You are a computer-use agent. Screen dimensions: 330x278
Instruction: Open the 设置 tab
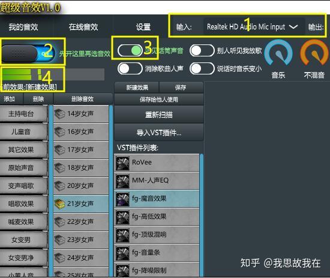(x=143, y=27)
